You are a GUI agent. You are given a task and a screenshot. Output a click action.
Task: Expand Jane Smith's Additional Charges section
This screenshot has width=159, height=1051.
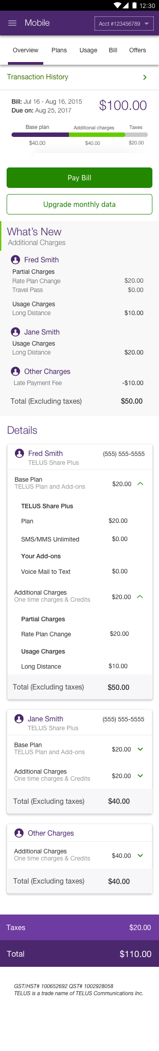pyautogui.click(x=140, y=776)
